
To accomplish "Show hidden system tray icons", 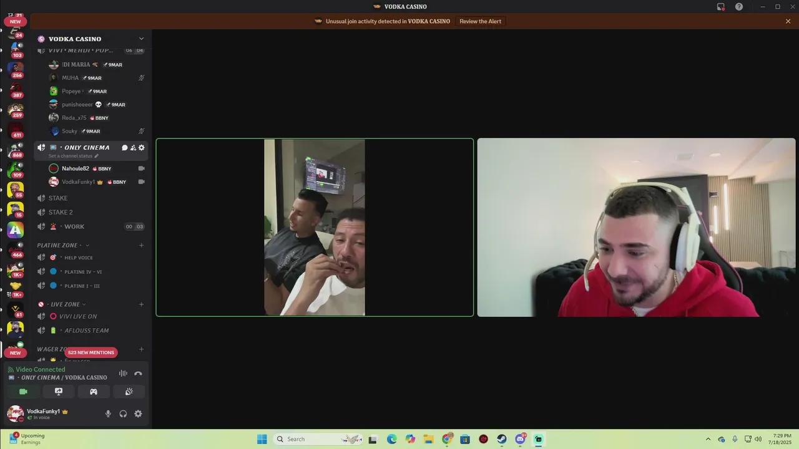I will click(x=708, y=439).
